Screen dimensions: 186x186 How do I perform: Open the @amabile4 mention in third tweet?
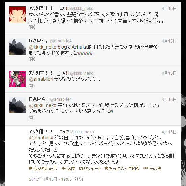click(41, 79)
